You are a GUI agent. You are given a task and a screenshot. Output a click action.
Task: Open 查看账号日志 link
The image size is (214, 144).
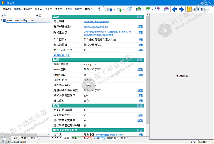coord(62,55)
